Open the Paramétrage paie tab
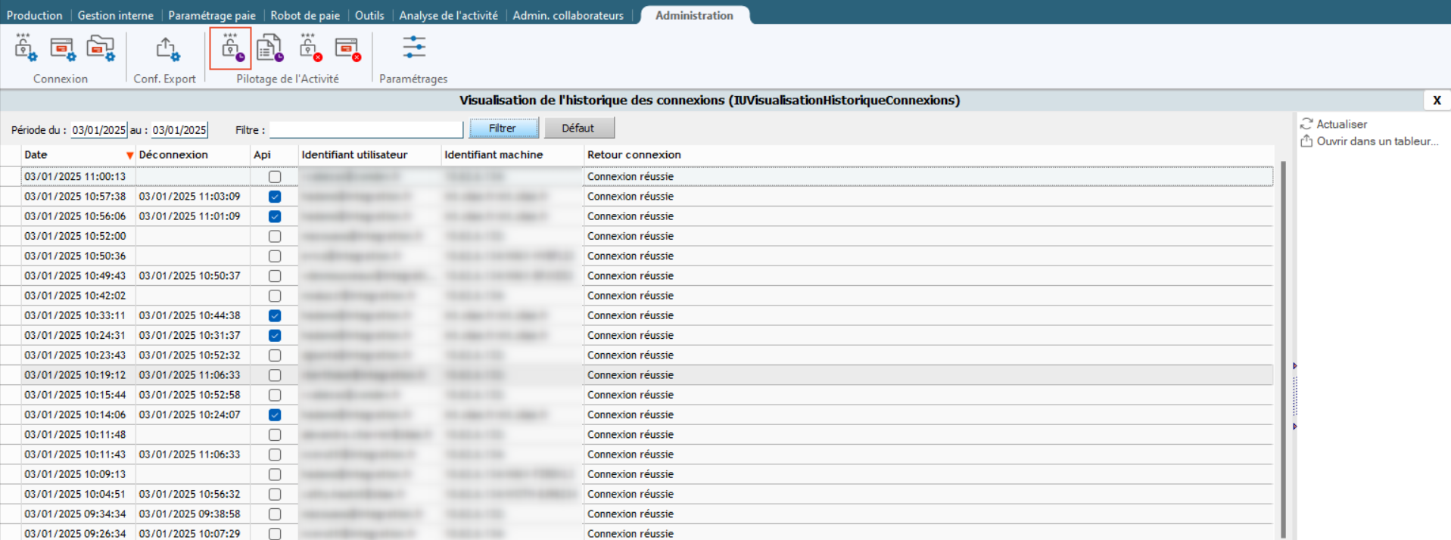 point(212,15)
